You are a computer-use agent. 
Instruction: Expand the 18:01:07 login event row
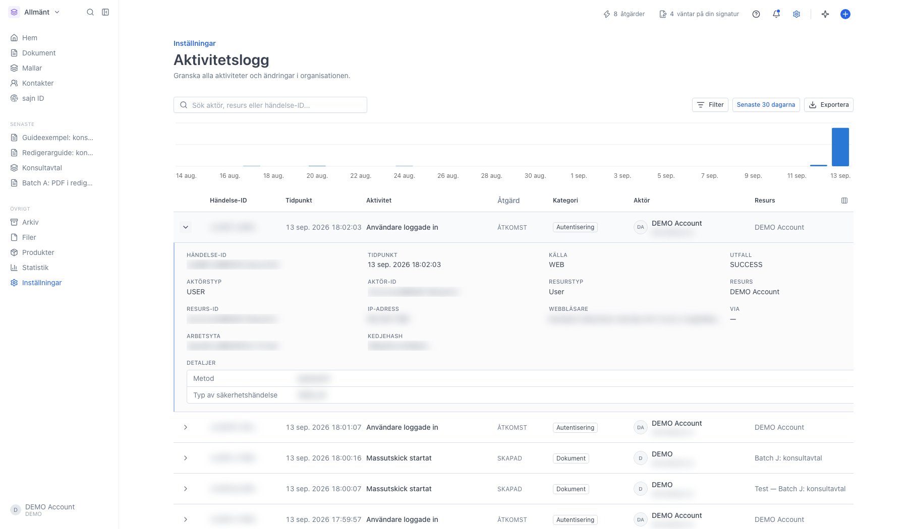186,427
